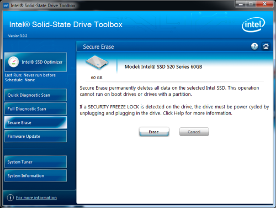276x208 pixels.
Task: Open Intel SSD Optimizer
Action: coord(36,62)
